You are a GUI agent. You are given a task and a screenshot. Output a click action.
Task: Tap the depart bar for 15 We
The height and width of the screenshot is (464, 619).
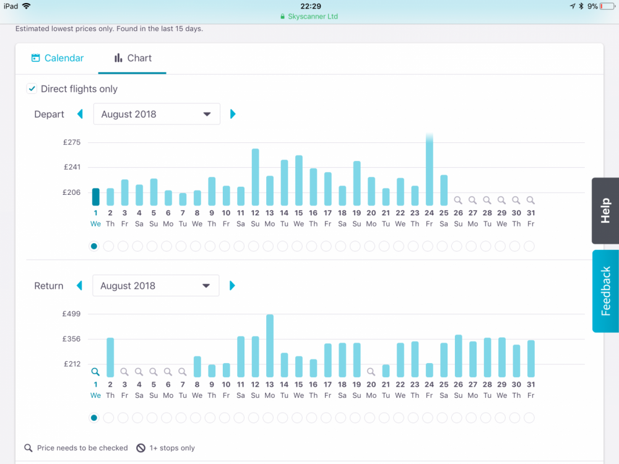pyautogui.click(x=299, y=181)
